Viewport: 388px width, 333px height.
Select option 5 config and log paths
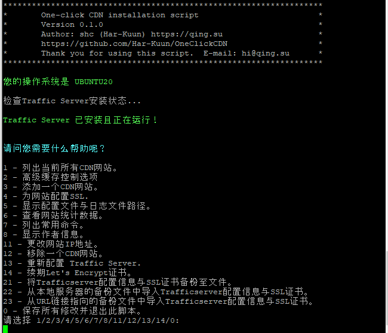(x=77, y=206)
